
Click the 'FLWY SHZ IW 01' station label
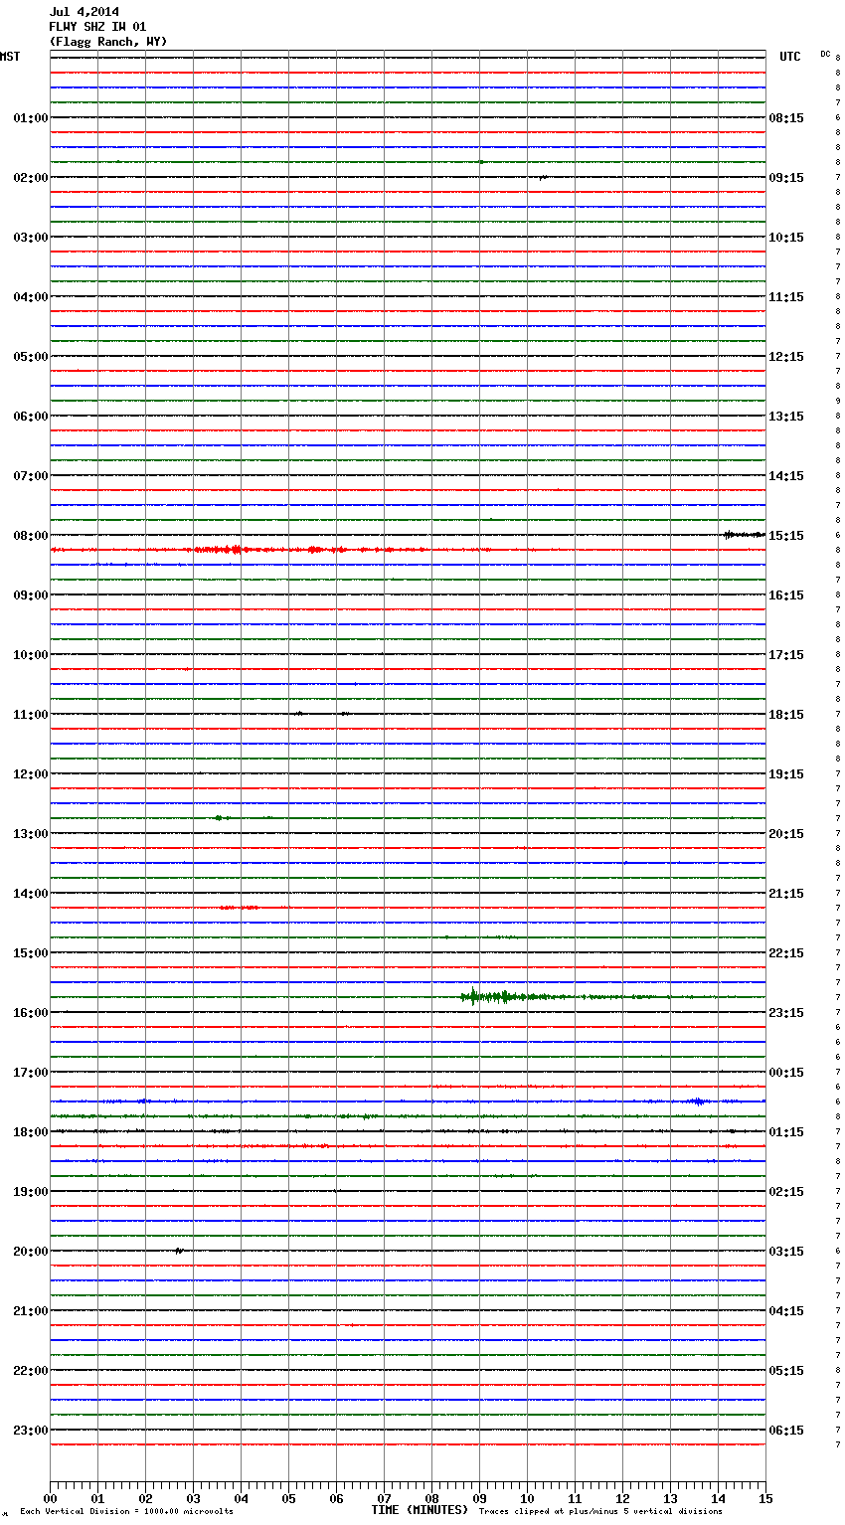97,27
